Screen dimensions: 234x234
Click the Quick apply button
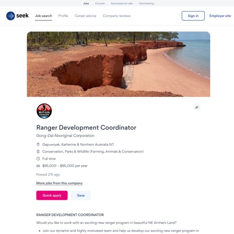52,195
